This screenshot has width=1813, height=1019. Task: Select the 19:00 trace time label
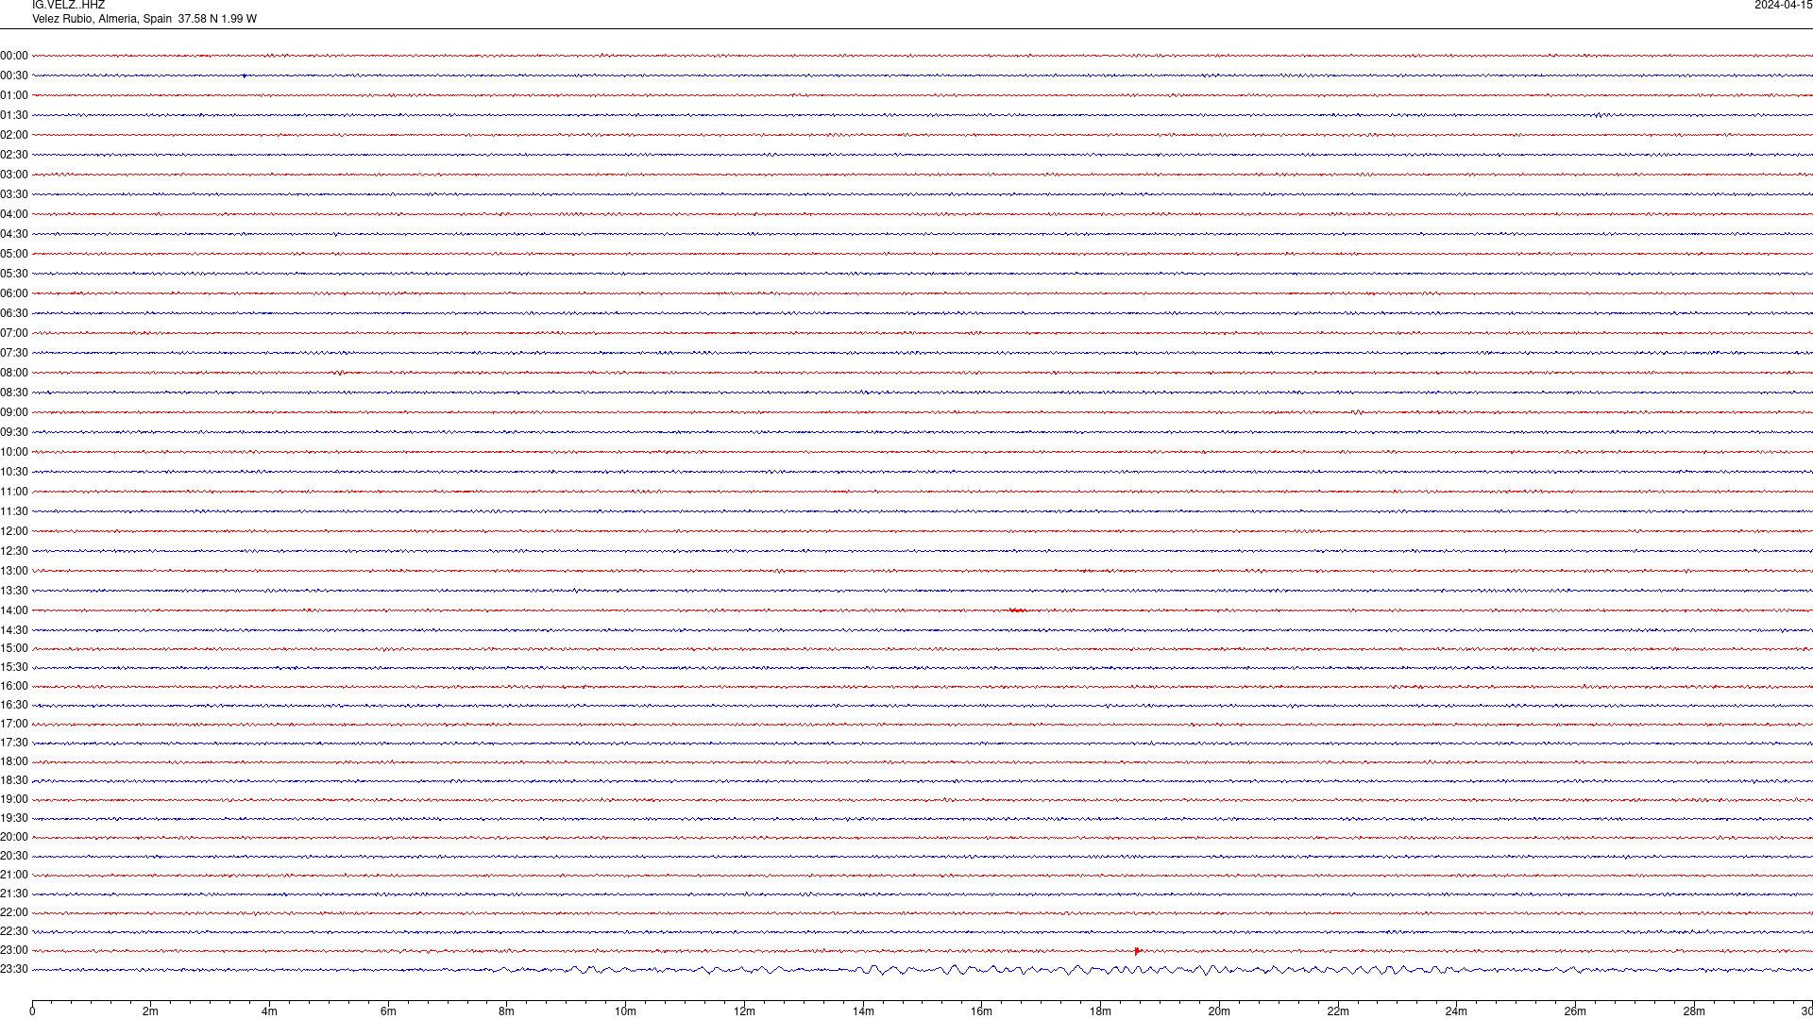click(14, 799)
